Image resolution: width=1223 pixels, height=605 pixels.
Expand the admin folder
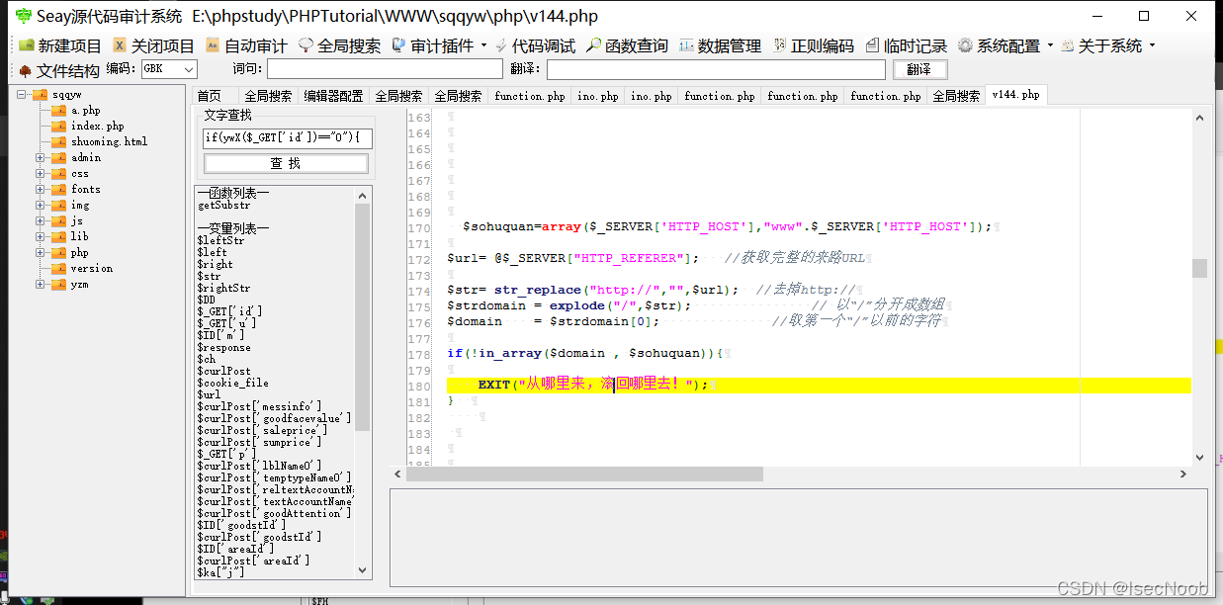[x=40, y=158]
